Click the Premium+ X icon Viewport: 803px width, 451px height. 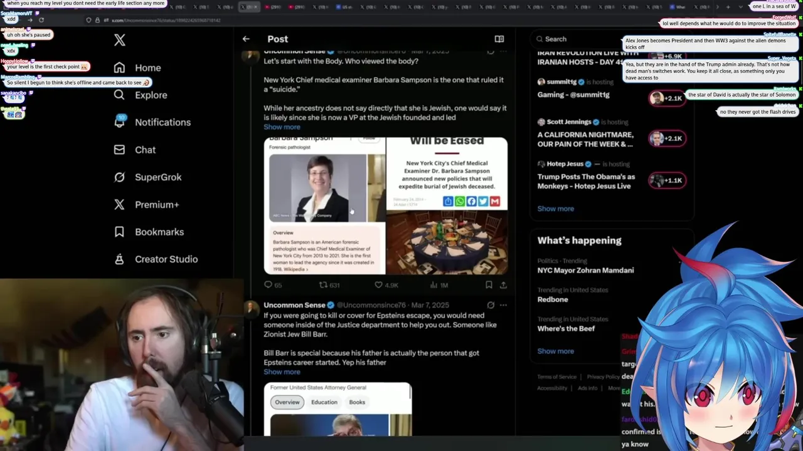[119, 204]
